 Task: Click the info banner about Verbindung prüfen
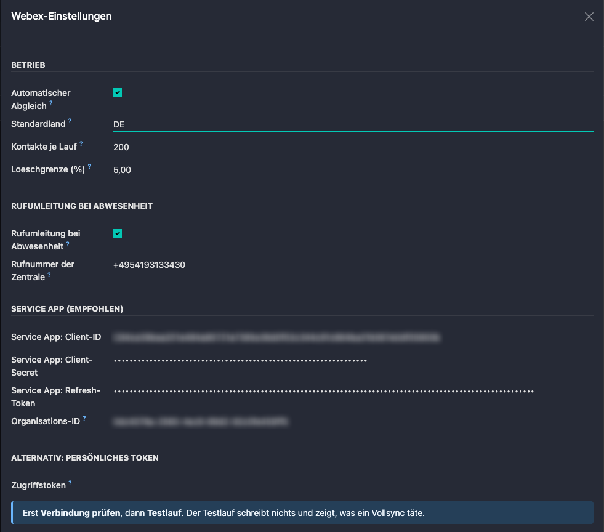click(302, 513)
